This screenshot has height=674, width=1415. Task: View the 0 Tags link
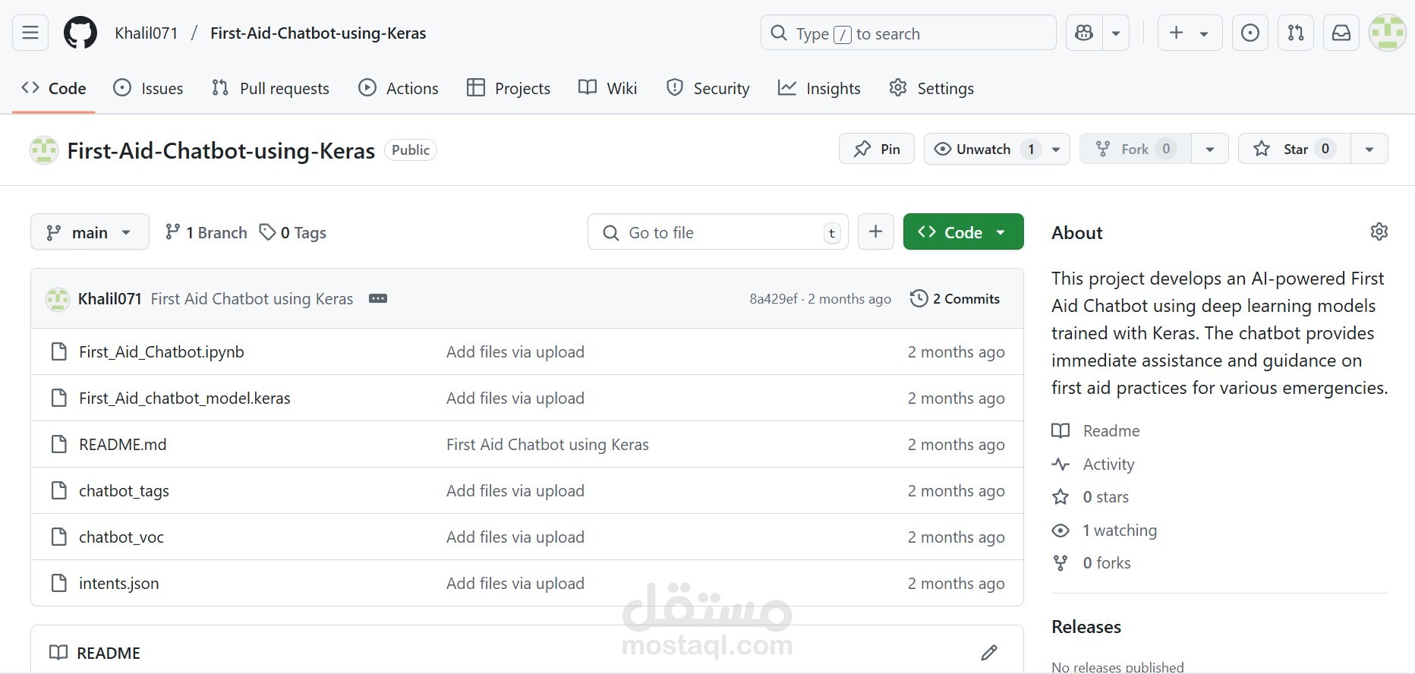tap(293, 232)
